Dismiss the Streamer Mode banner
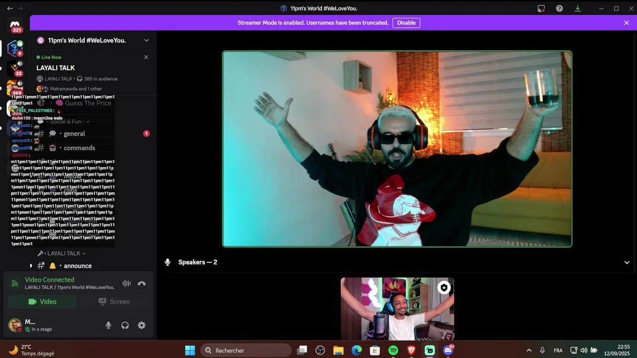This screenshot has width=637, height=358. (x=627, y=23)
